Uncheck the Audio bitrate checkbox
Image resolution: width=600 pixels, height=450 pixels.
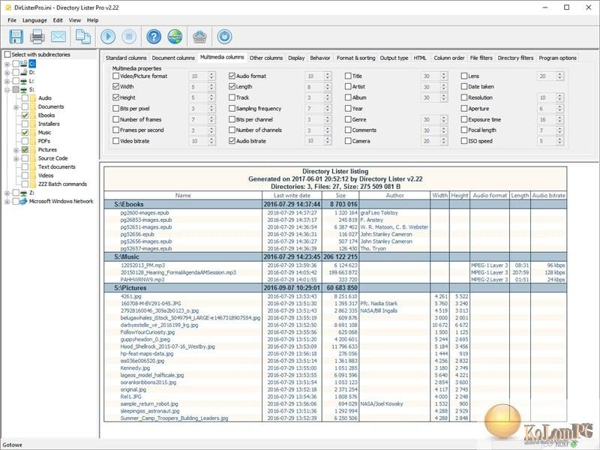(232, 141)
